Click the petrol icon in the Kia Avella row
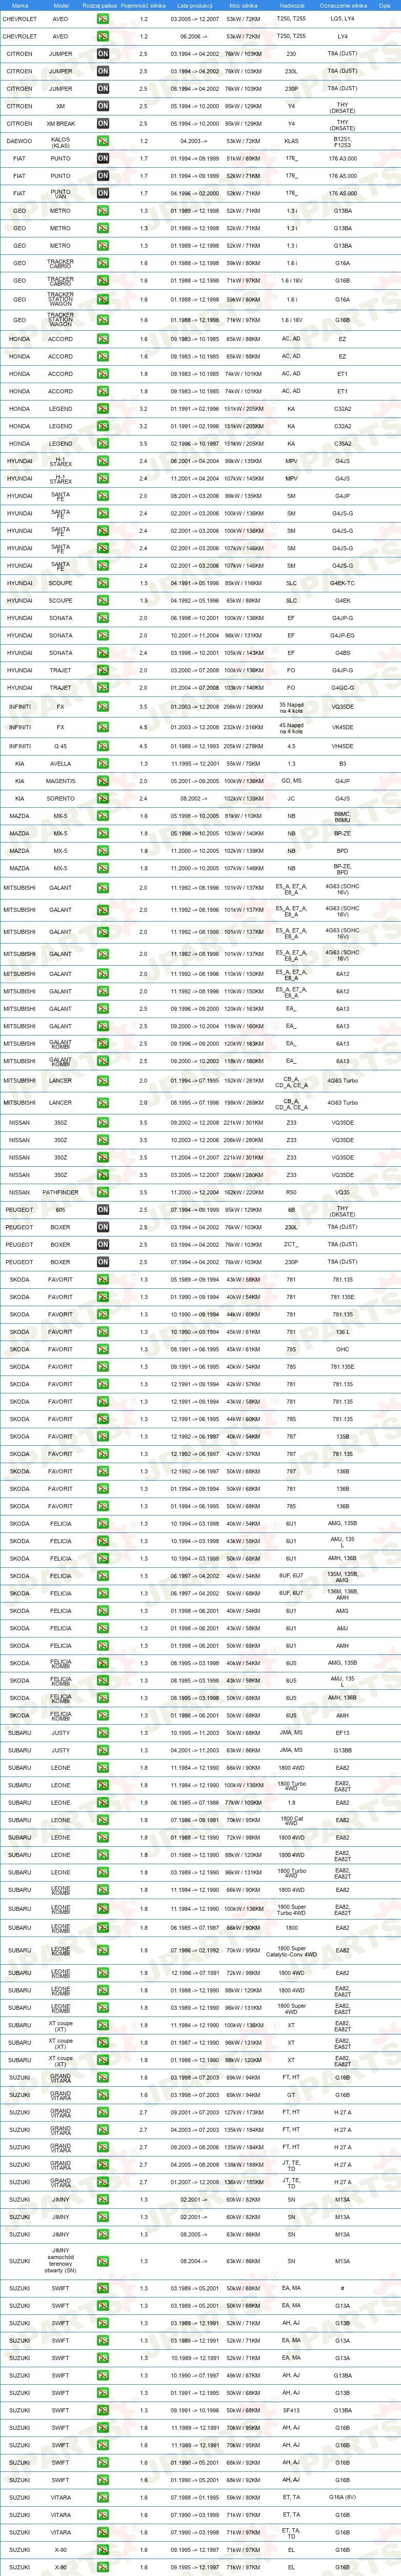The height and width of the screenshot is (2576, 401). (x=103, y=764)
